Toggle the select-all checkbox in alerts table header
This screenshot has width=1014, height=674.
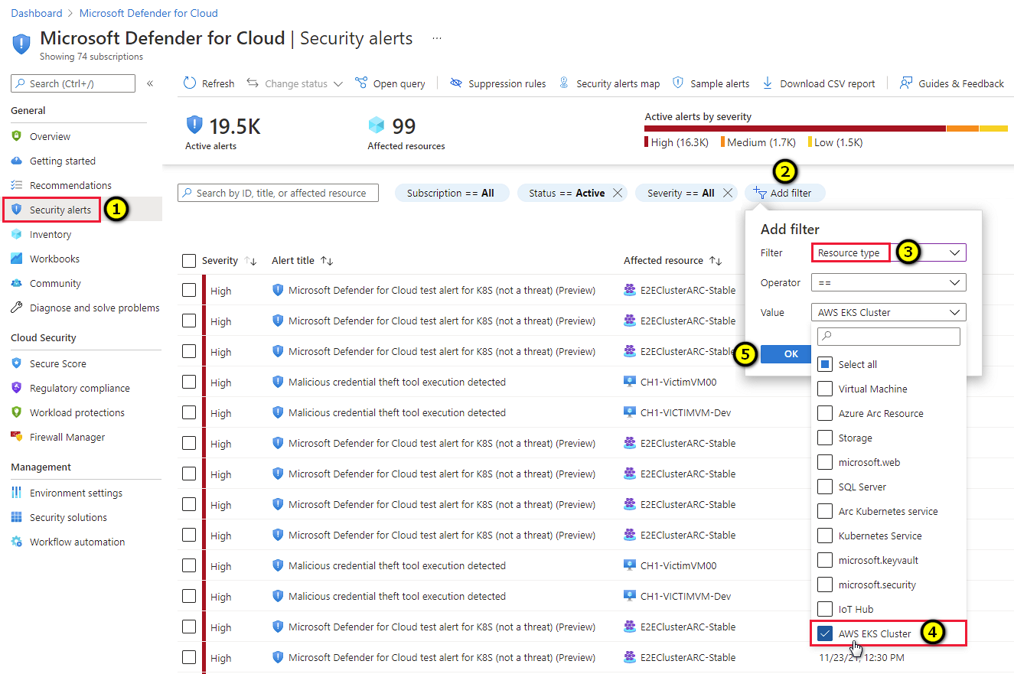189,261
